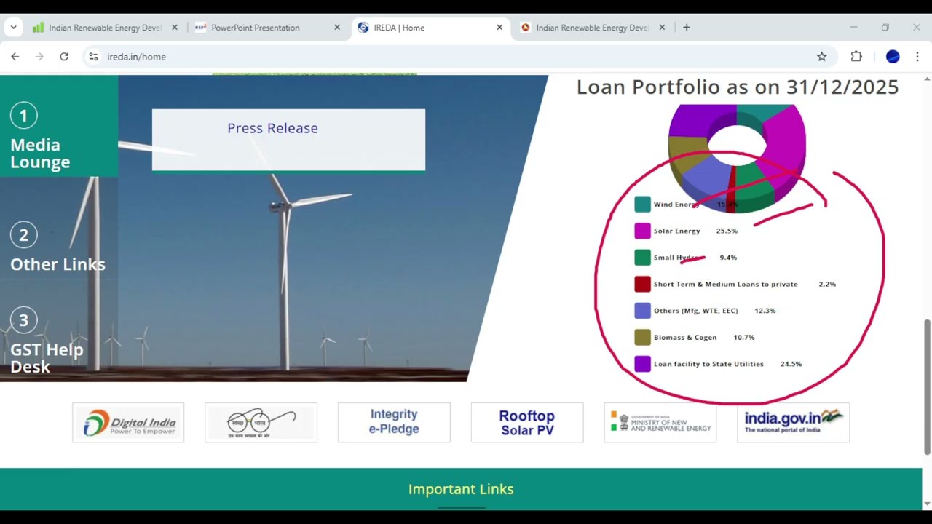This screenshot has width=932, height=524.
Task: Click the olive Biomass & Cogen swatch
Action: click(x=642, y=337)
